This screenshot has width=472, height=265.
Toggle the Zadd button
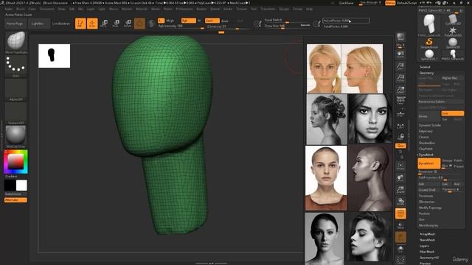[212, 21]
